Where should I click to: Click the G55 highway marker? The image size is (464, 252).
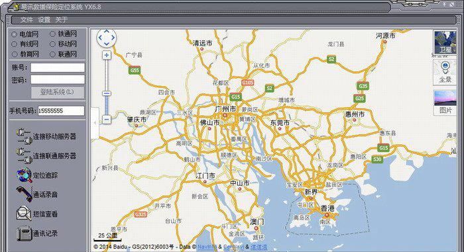(135, 70)
